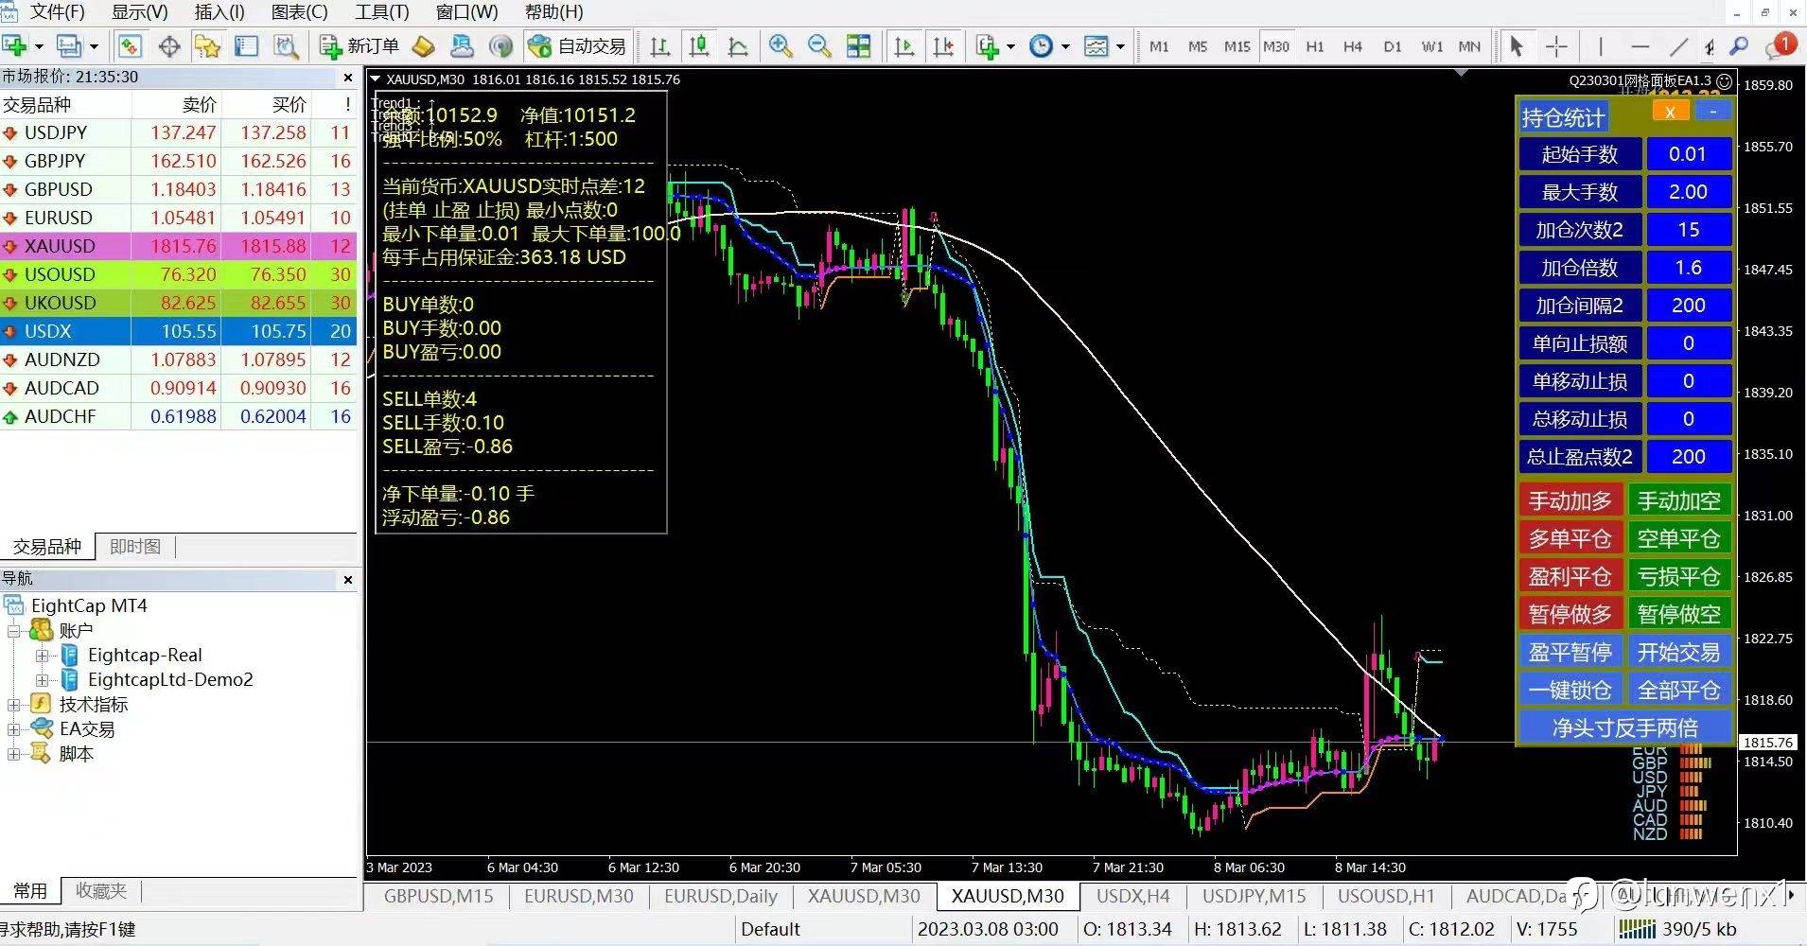Click the 全部平仓 button
This screenshot has height=946, width=1807.
click(1679, 690)
